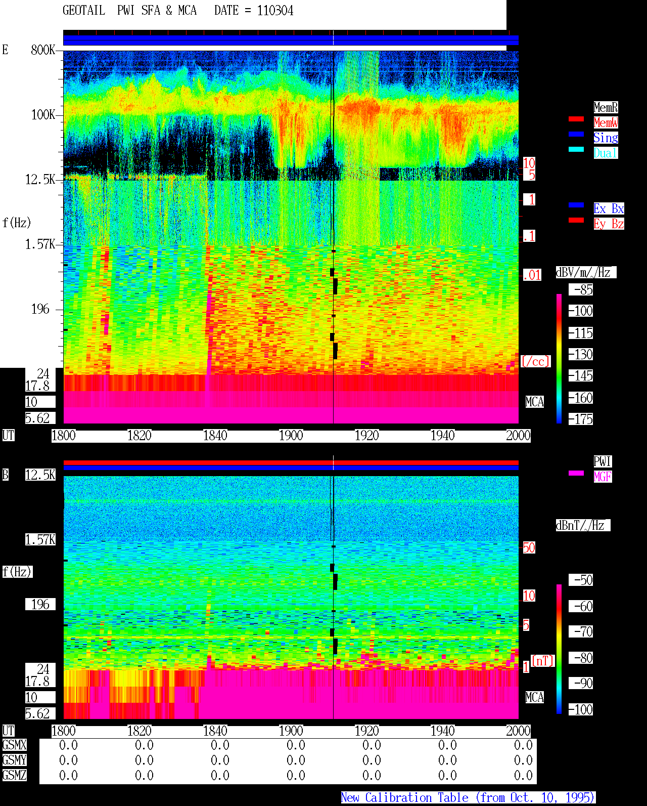
Task: Click the MemR legend label
Action: [x=606, y=107]
